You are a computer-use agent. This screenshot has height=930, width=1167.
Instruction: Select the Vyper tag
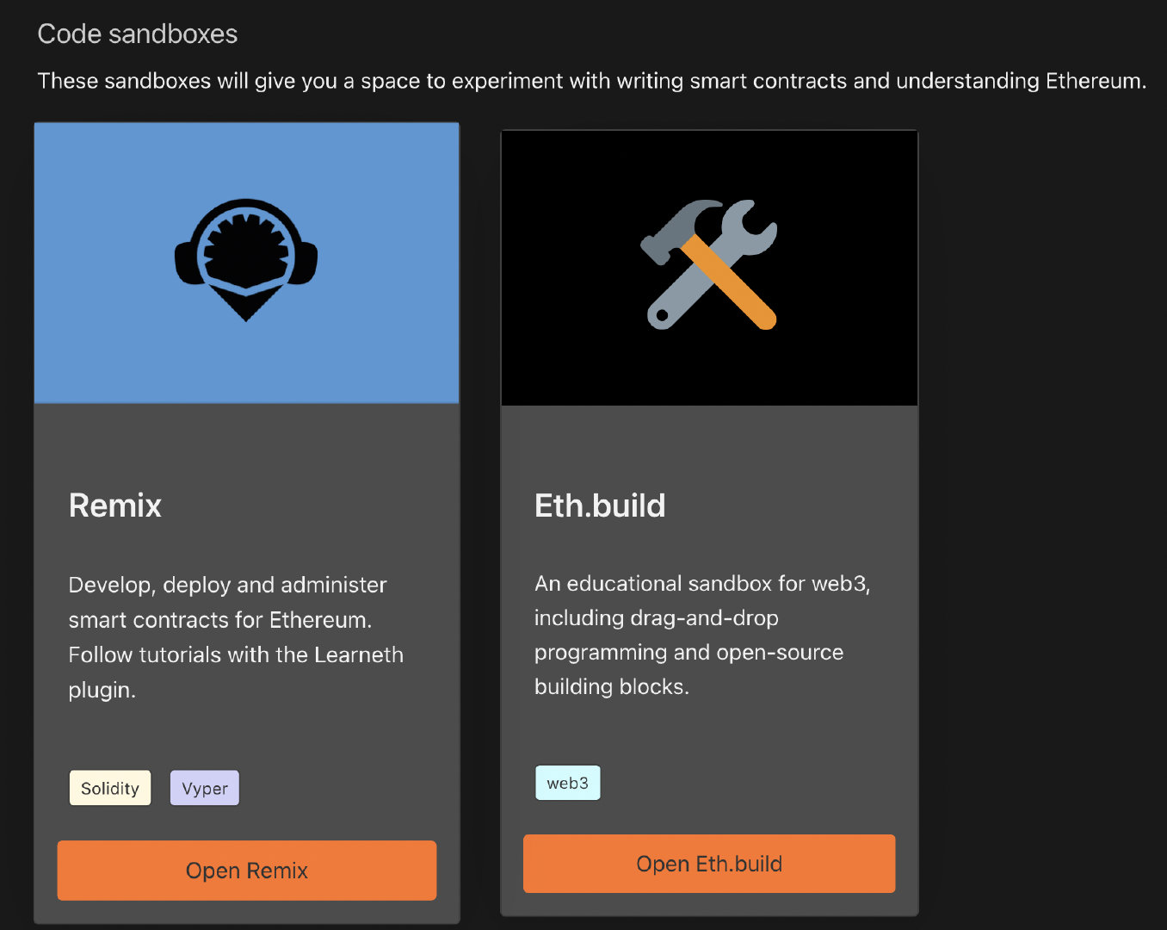[x=205, y=788]
